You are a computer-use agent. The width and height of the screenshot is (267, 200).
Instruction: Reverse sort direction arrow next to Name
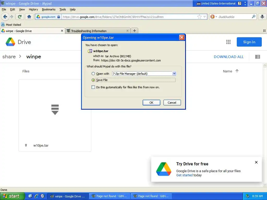click(x=237, y=71)
